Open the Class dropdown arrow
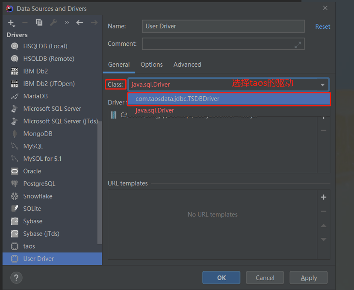The height and width of the screenshot is (290, 354). (x=322, y=85)
